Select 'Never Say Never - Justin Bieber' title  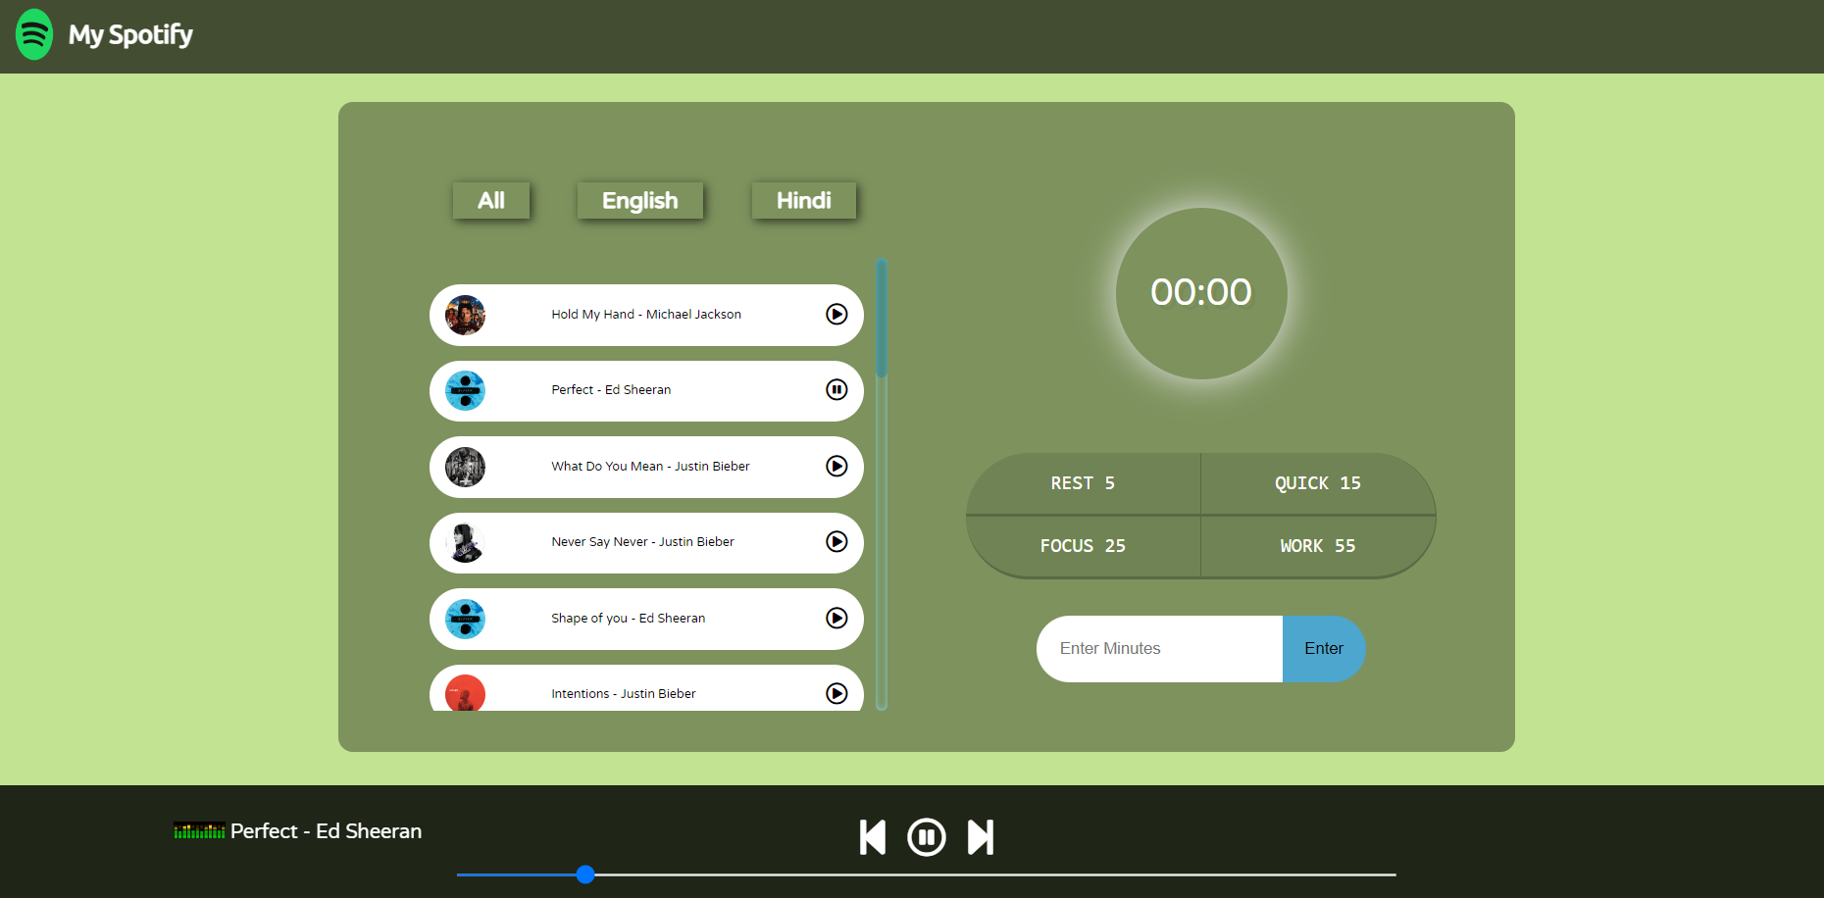(x=642, y=541)
